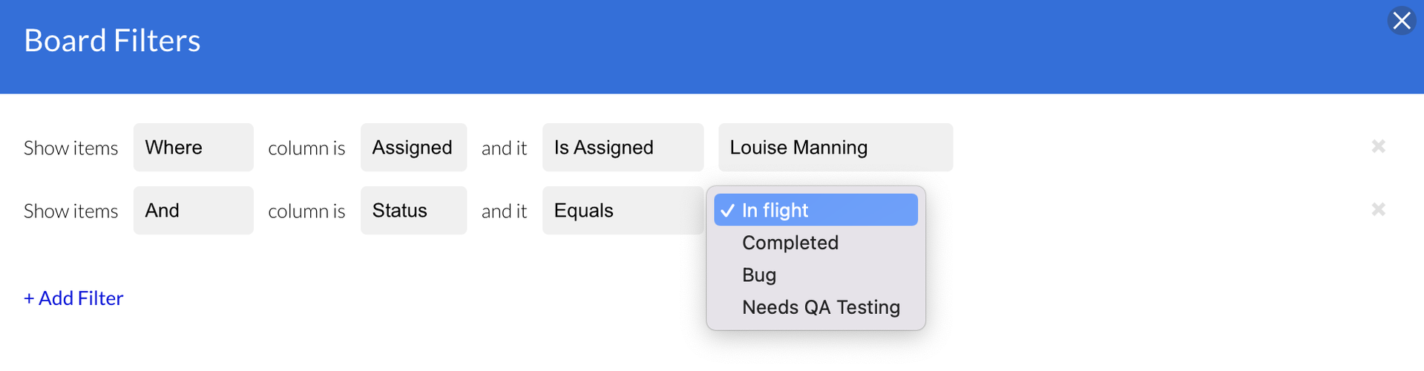Viewport: 1424px width, 371px height.
Task: Open the Where condition dropdown
Action: tap(193, 148)
